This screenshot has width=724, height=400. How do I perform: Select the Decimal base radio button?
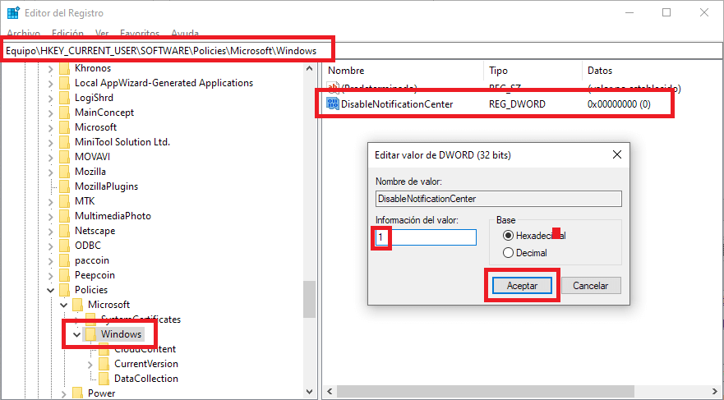coord(508,253)
